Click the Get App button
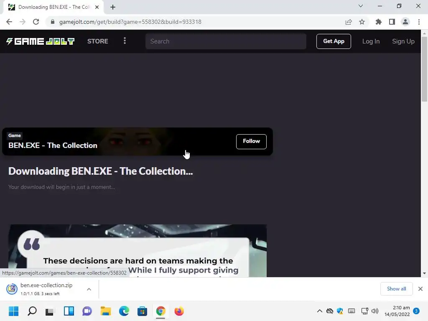Screen dimensions: 428x321 pyautogui.click(x=334, y=41)
